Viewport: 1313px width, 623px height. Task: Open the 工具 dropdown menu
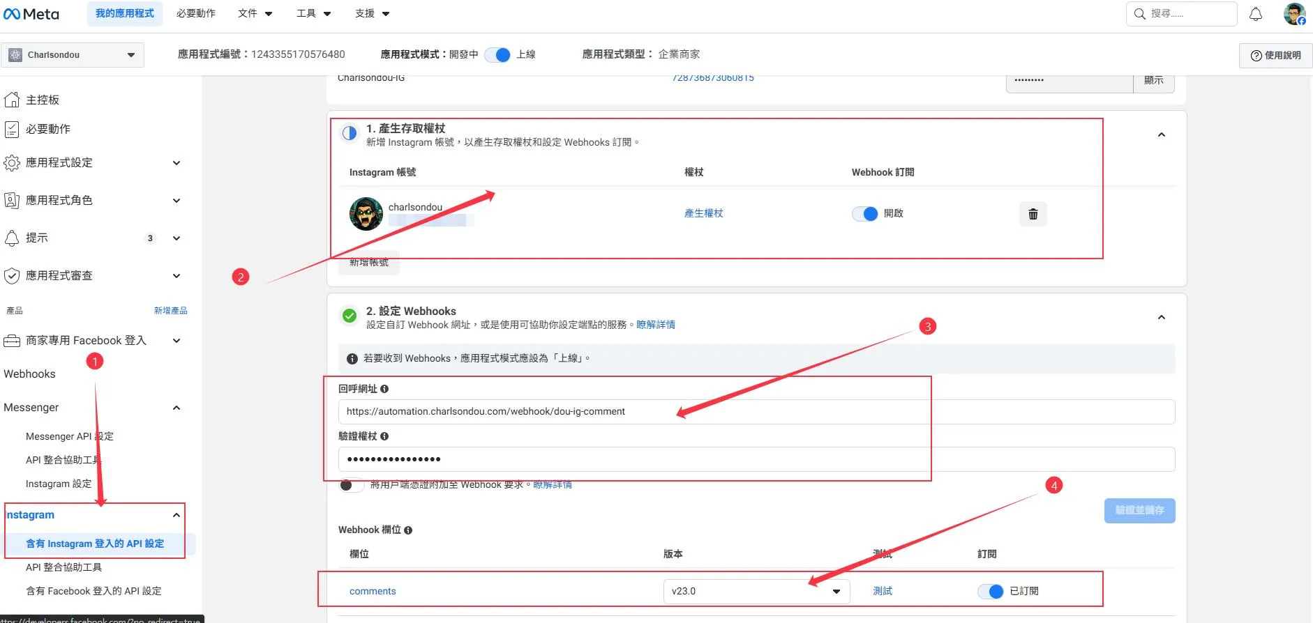[x=314, y=13]
